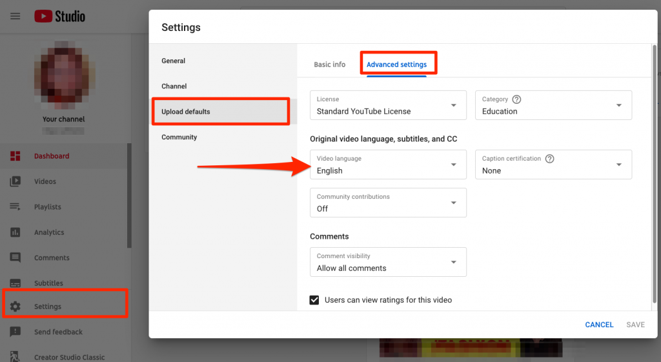Click the Settings gear icon
The height and width of the screenshot is (362, 661).
click(x=15, y=307)
